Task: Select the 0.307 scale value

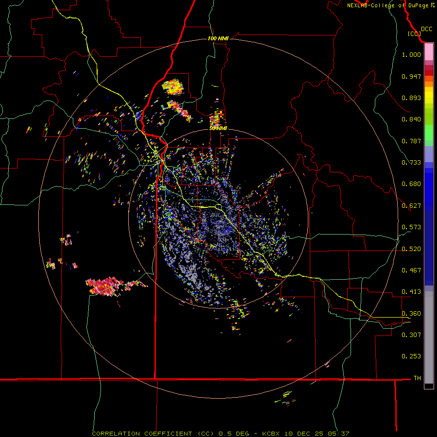Action: pos(411,335)
